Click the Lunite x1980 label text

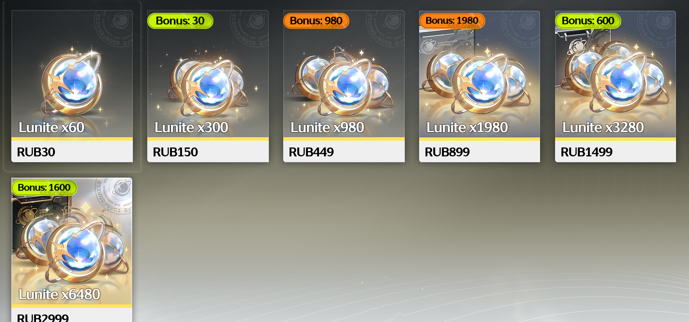pos(467,128)
